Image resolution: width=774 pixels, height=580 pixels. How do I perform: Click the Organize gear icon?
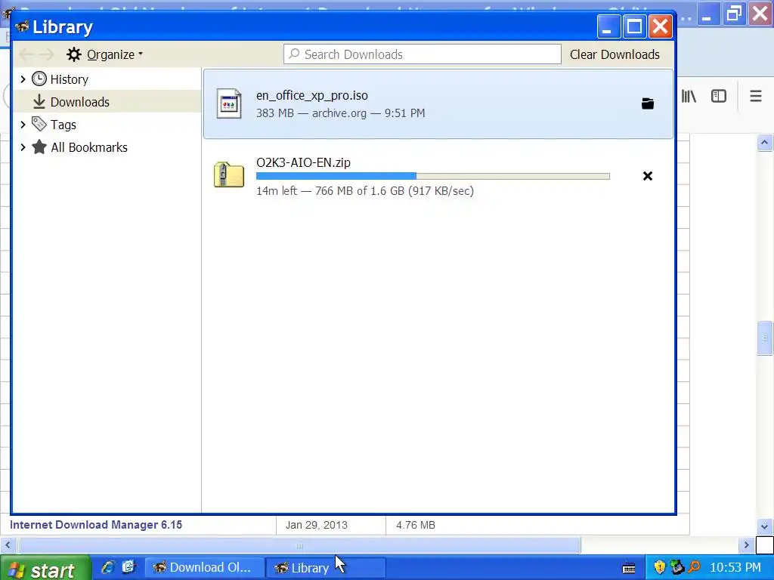(x=73, y=54)
